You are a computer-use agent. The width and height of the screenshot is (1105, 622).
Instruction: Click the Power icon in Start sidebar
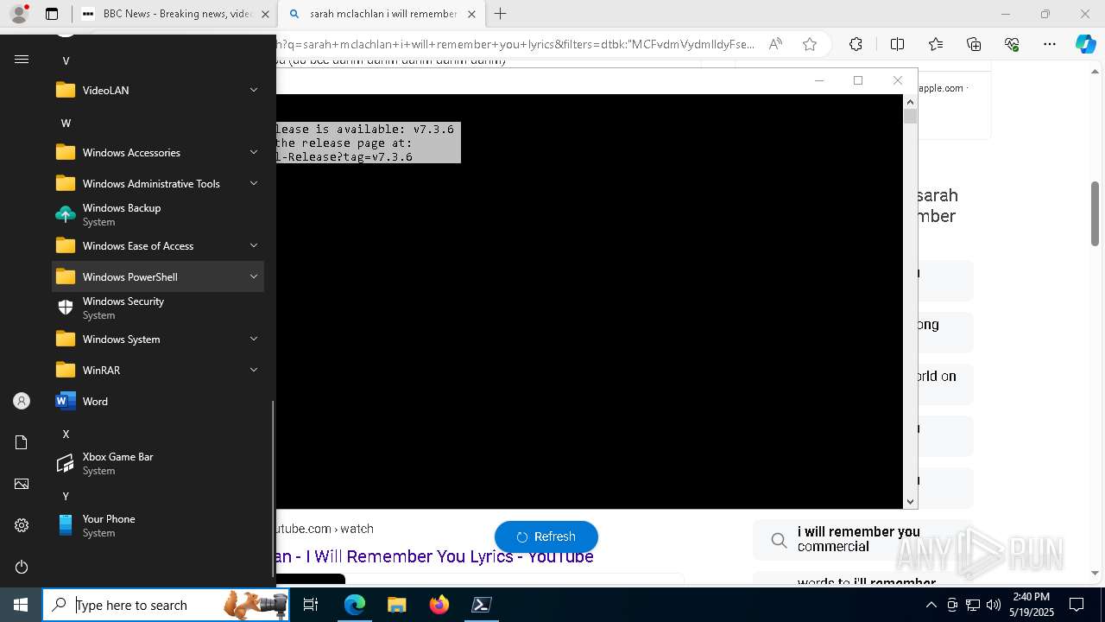[x=22, y=567]
